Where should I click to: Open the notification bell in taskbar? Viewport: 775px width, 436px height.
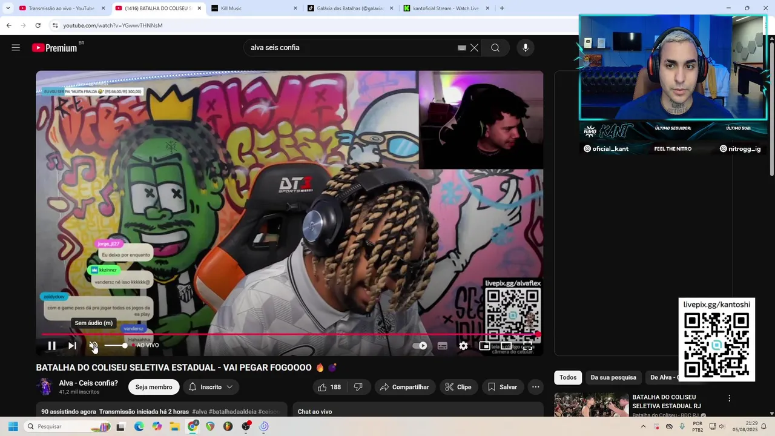point(763,426)
